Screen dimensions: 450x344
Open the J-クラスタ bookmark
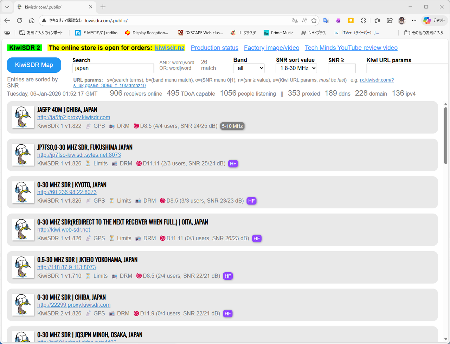coord(243,33)
